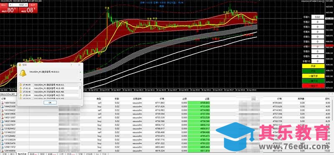334x155 pixels.
Task: Close the alert dialog with X
Action: (79, 65)
